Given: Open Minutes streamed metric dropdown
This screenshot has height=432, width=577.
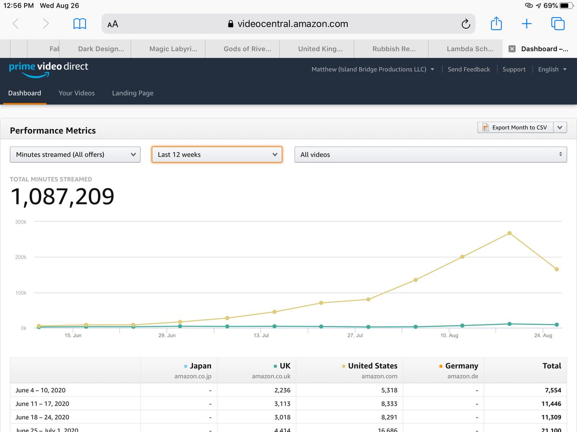Looking at the screenshot, I should click(75, 155).
